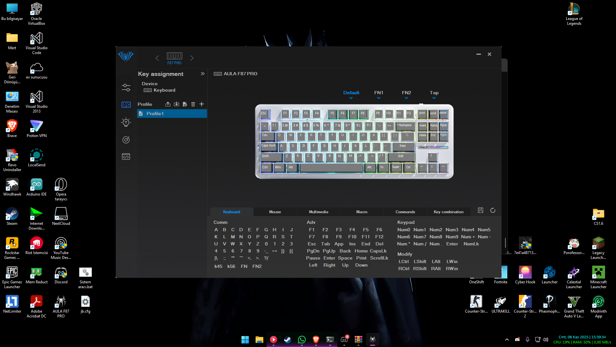Viewport: 616px width, 347px height.
Task: Choose k45 in the Comm key list
Action: pyautogui.click(x=218, y=266)
